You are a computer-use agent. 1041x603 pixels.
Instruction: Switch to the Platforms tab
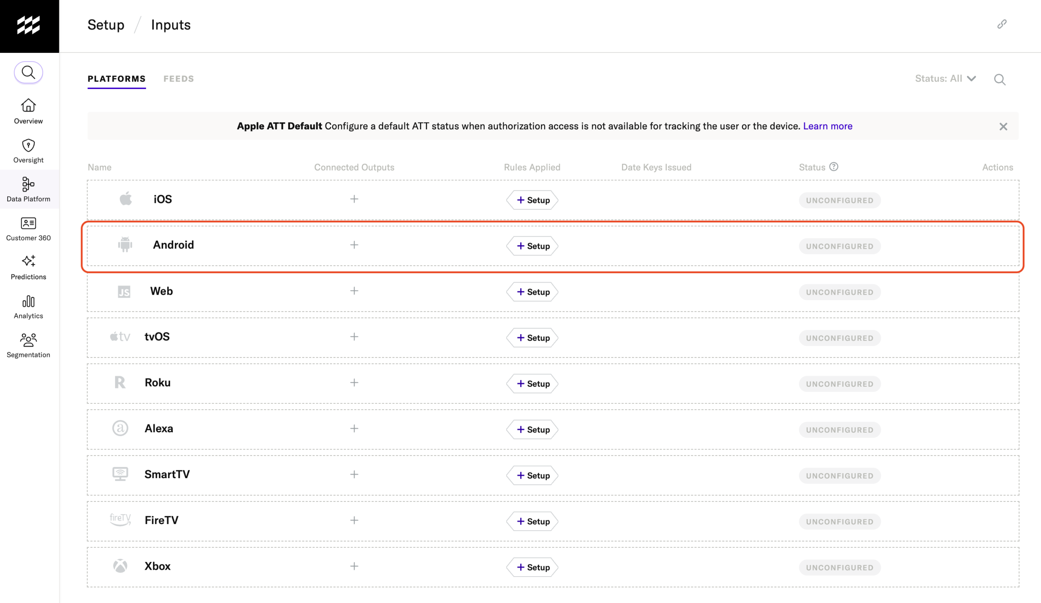(116, 79)
